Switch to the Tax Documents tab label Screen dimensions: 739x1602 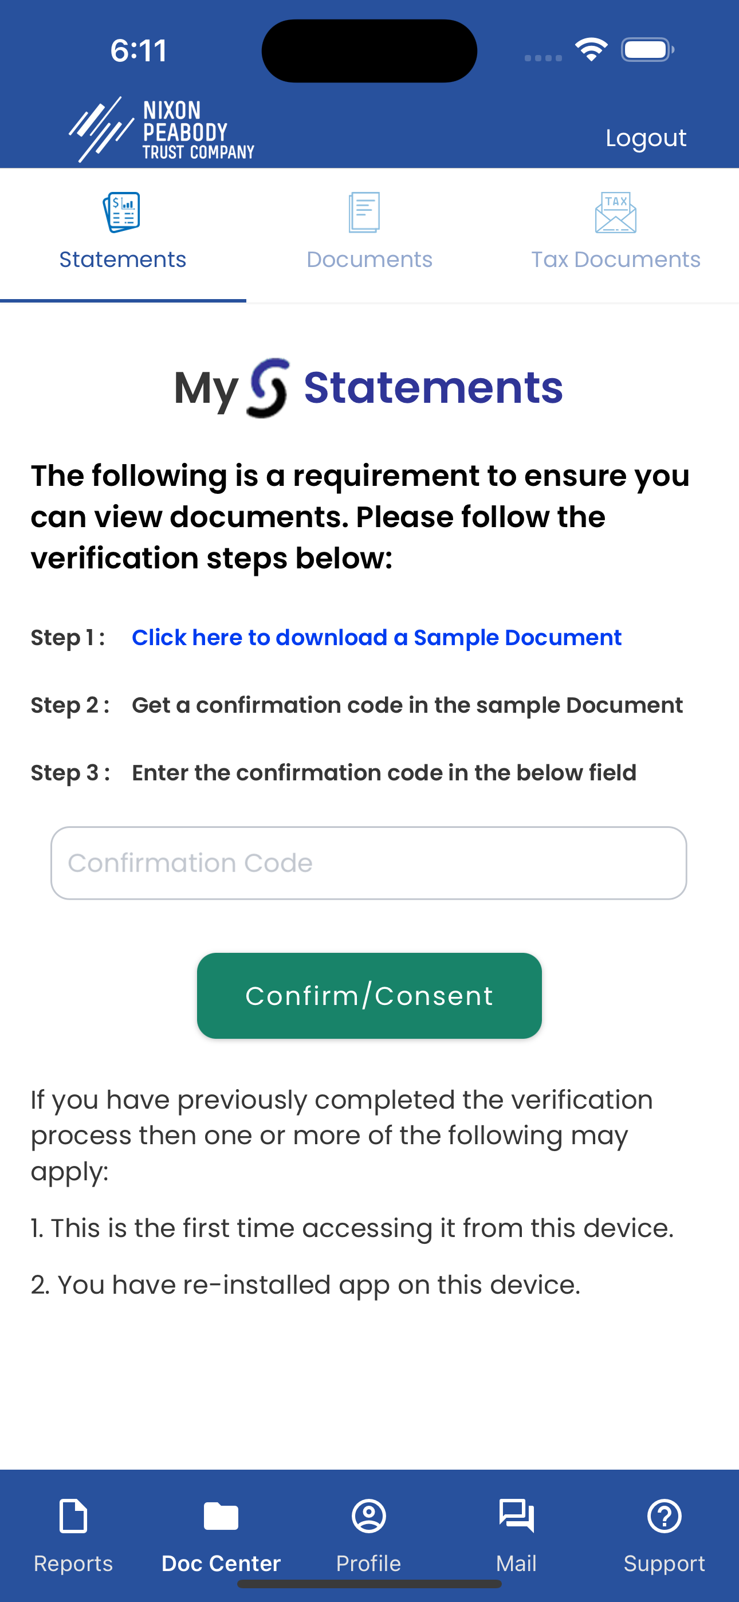(616, 260)
